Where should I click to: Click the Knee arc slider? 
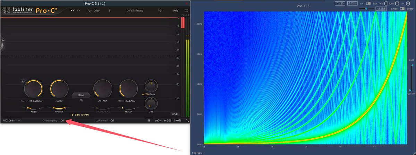point(33,108)
